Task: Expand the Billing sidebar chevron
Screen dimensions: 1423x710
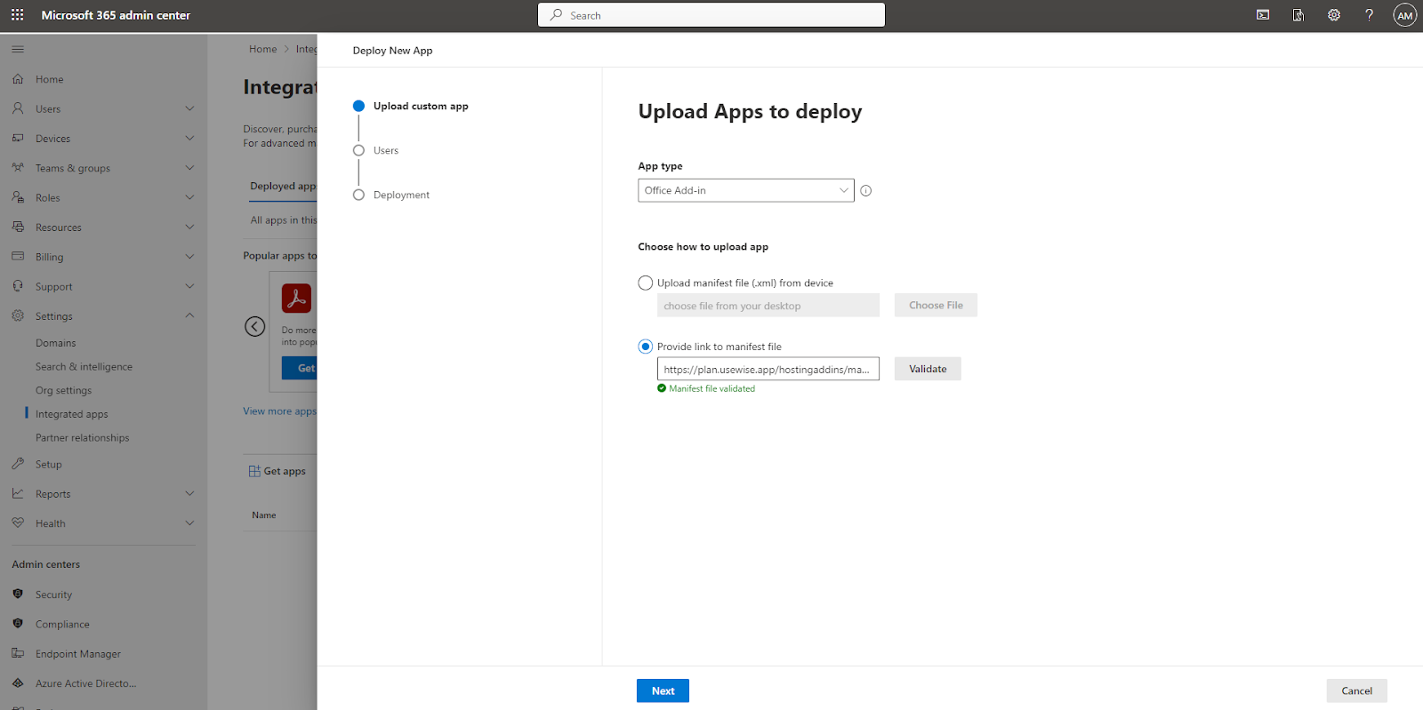Action: tap(189, 257)
